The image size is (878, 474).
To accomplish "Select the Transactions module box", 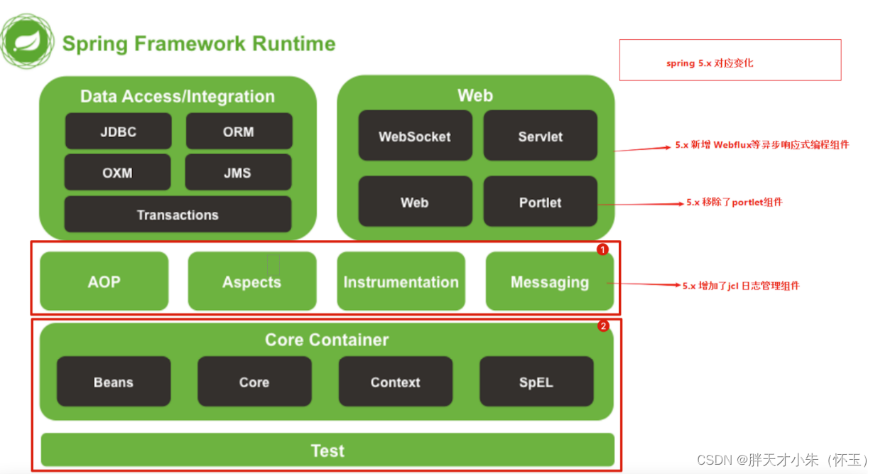I will [x=178, y=215].
